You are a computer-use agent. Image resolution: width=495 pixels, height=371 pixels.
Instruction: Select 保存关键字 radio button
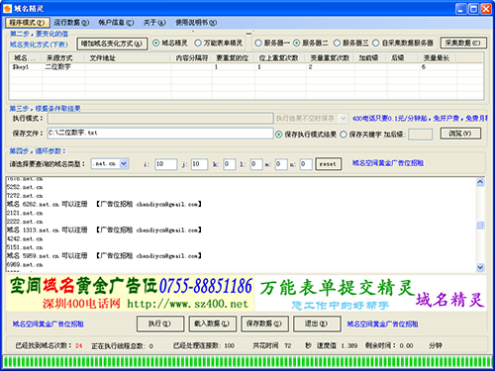coord(361,135)
